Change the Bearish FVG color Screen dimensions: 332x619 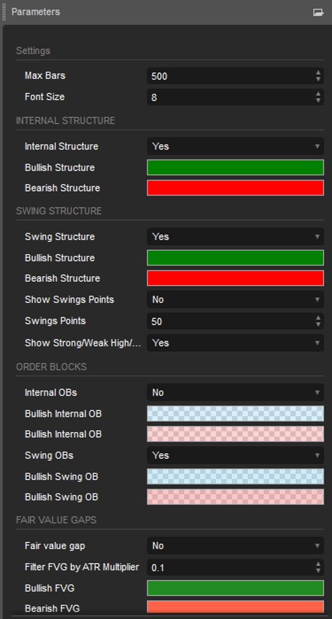pos(235,608)
